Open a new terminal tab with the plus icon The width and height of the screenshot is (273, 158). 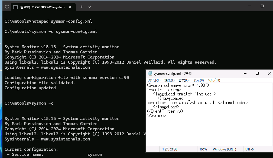click(81, 7)
